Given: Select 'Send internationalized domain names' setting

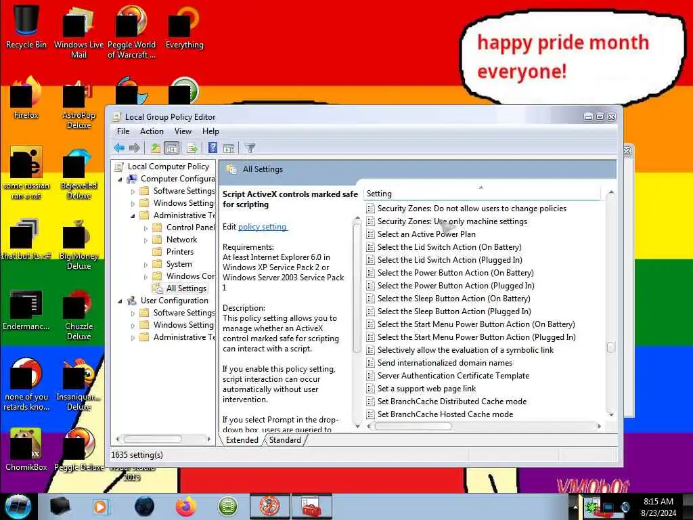Looking at the screenshot, I should (445, 363).
